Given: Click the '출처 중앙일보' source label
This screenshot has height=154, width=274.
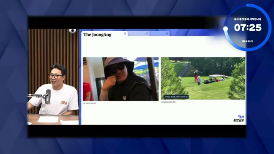Looking at the screenshot, I should [x=239, y=118].
